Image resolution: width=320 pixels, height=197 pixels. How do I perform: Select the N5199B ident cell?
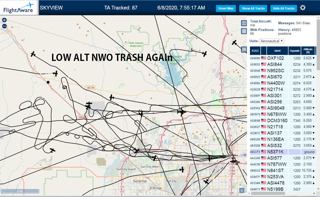277,189
